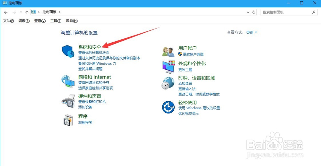Click the UAC shield icon beside 更改帐户类型

[x=180, y=54]
